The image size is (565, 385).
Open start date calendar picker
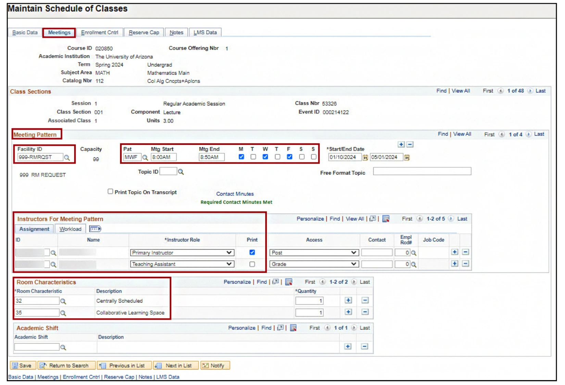[365, 157]
